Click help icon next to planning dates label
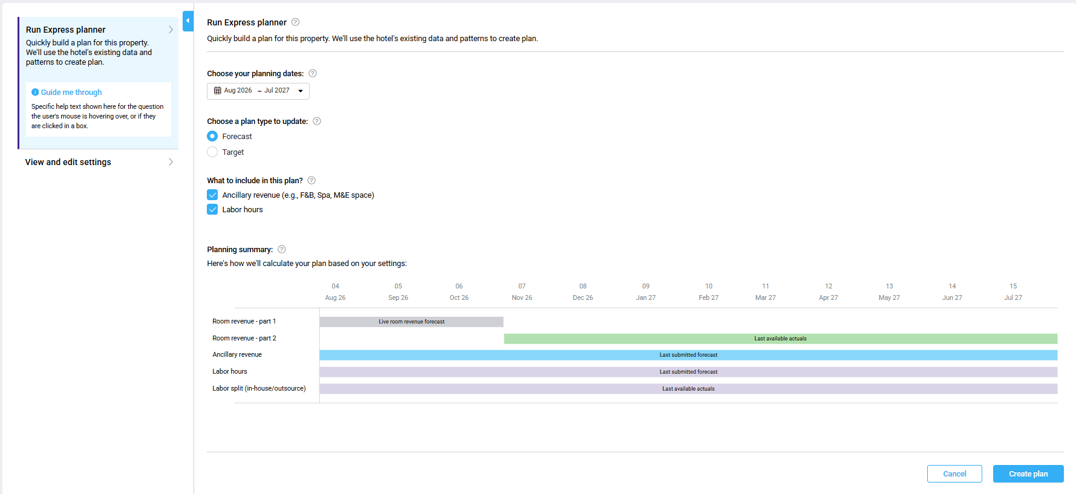 313,74
